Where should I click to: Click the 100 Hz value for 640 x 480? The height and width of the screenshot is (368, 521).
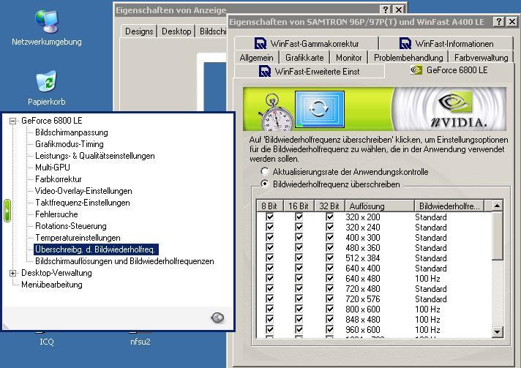pos(427,278)
